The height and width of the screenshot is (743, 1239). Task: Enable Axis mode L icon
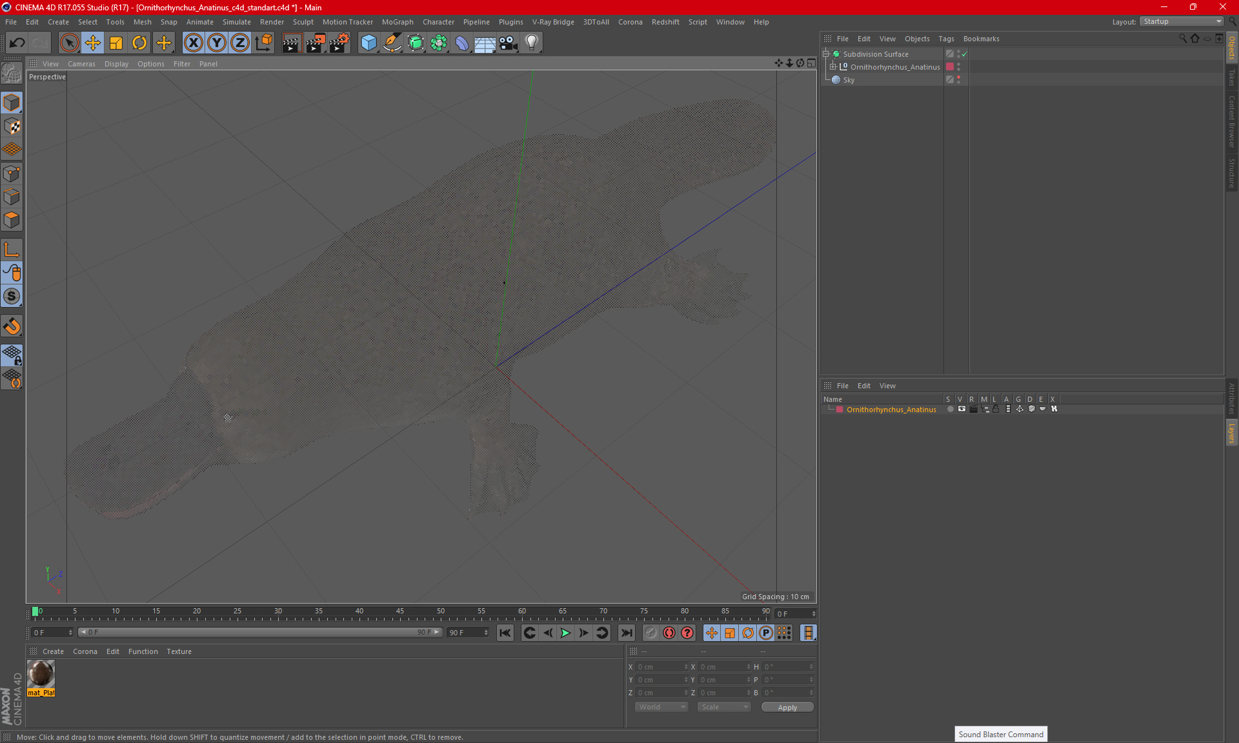tap(12, 250)
